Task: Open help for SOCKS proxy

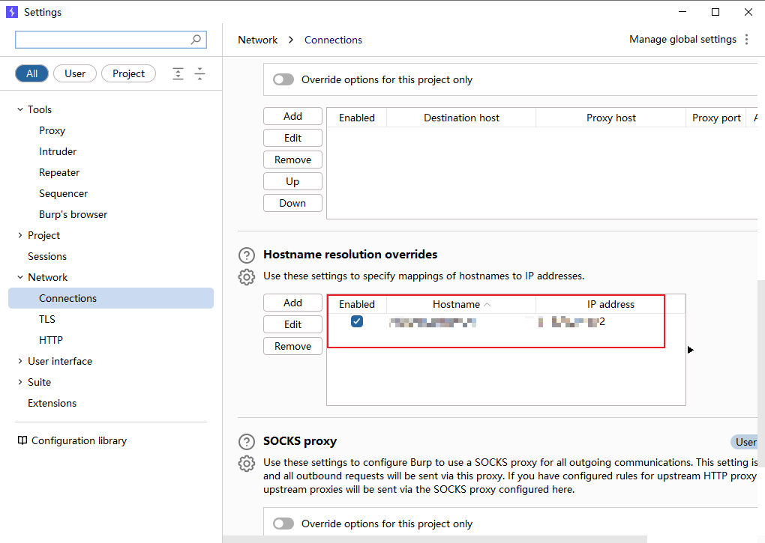Action: click(247, 442)
